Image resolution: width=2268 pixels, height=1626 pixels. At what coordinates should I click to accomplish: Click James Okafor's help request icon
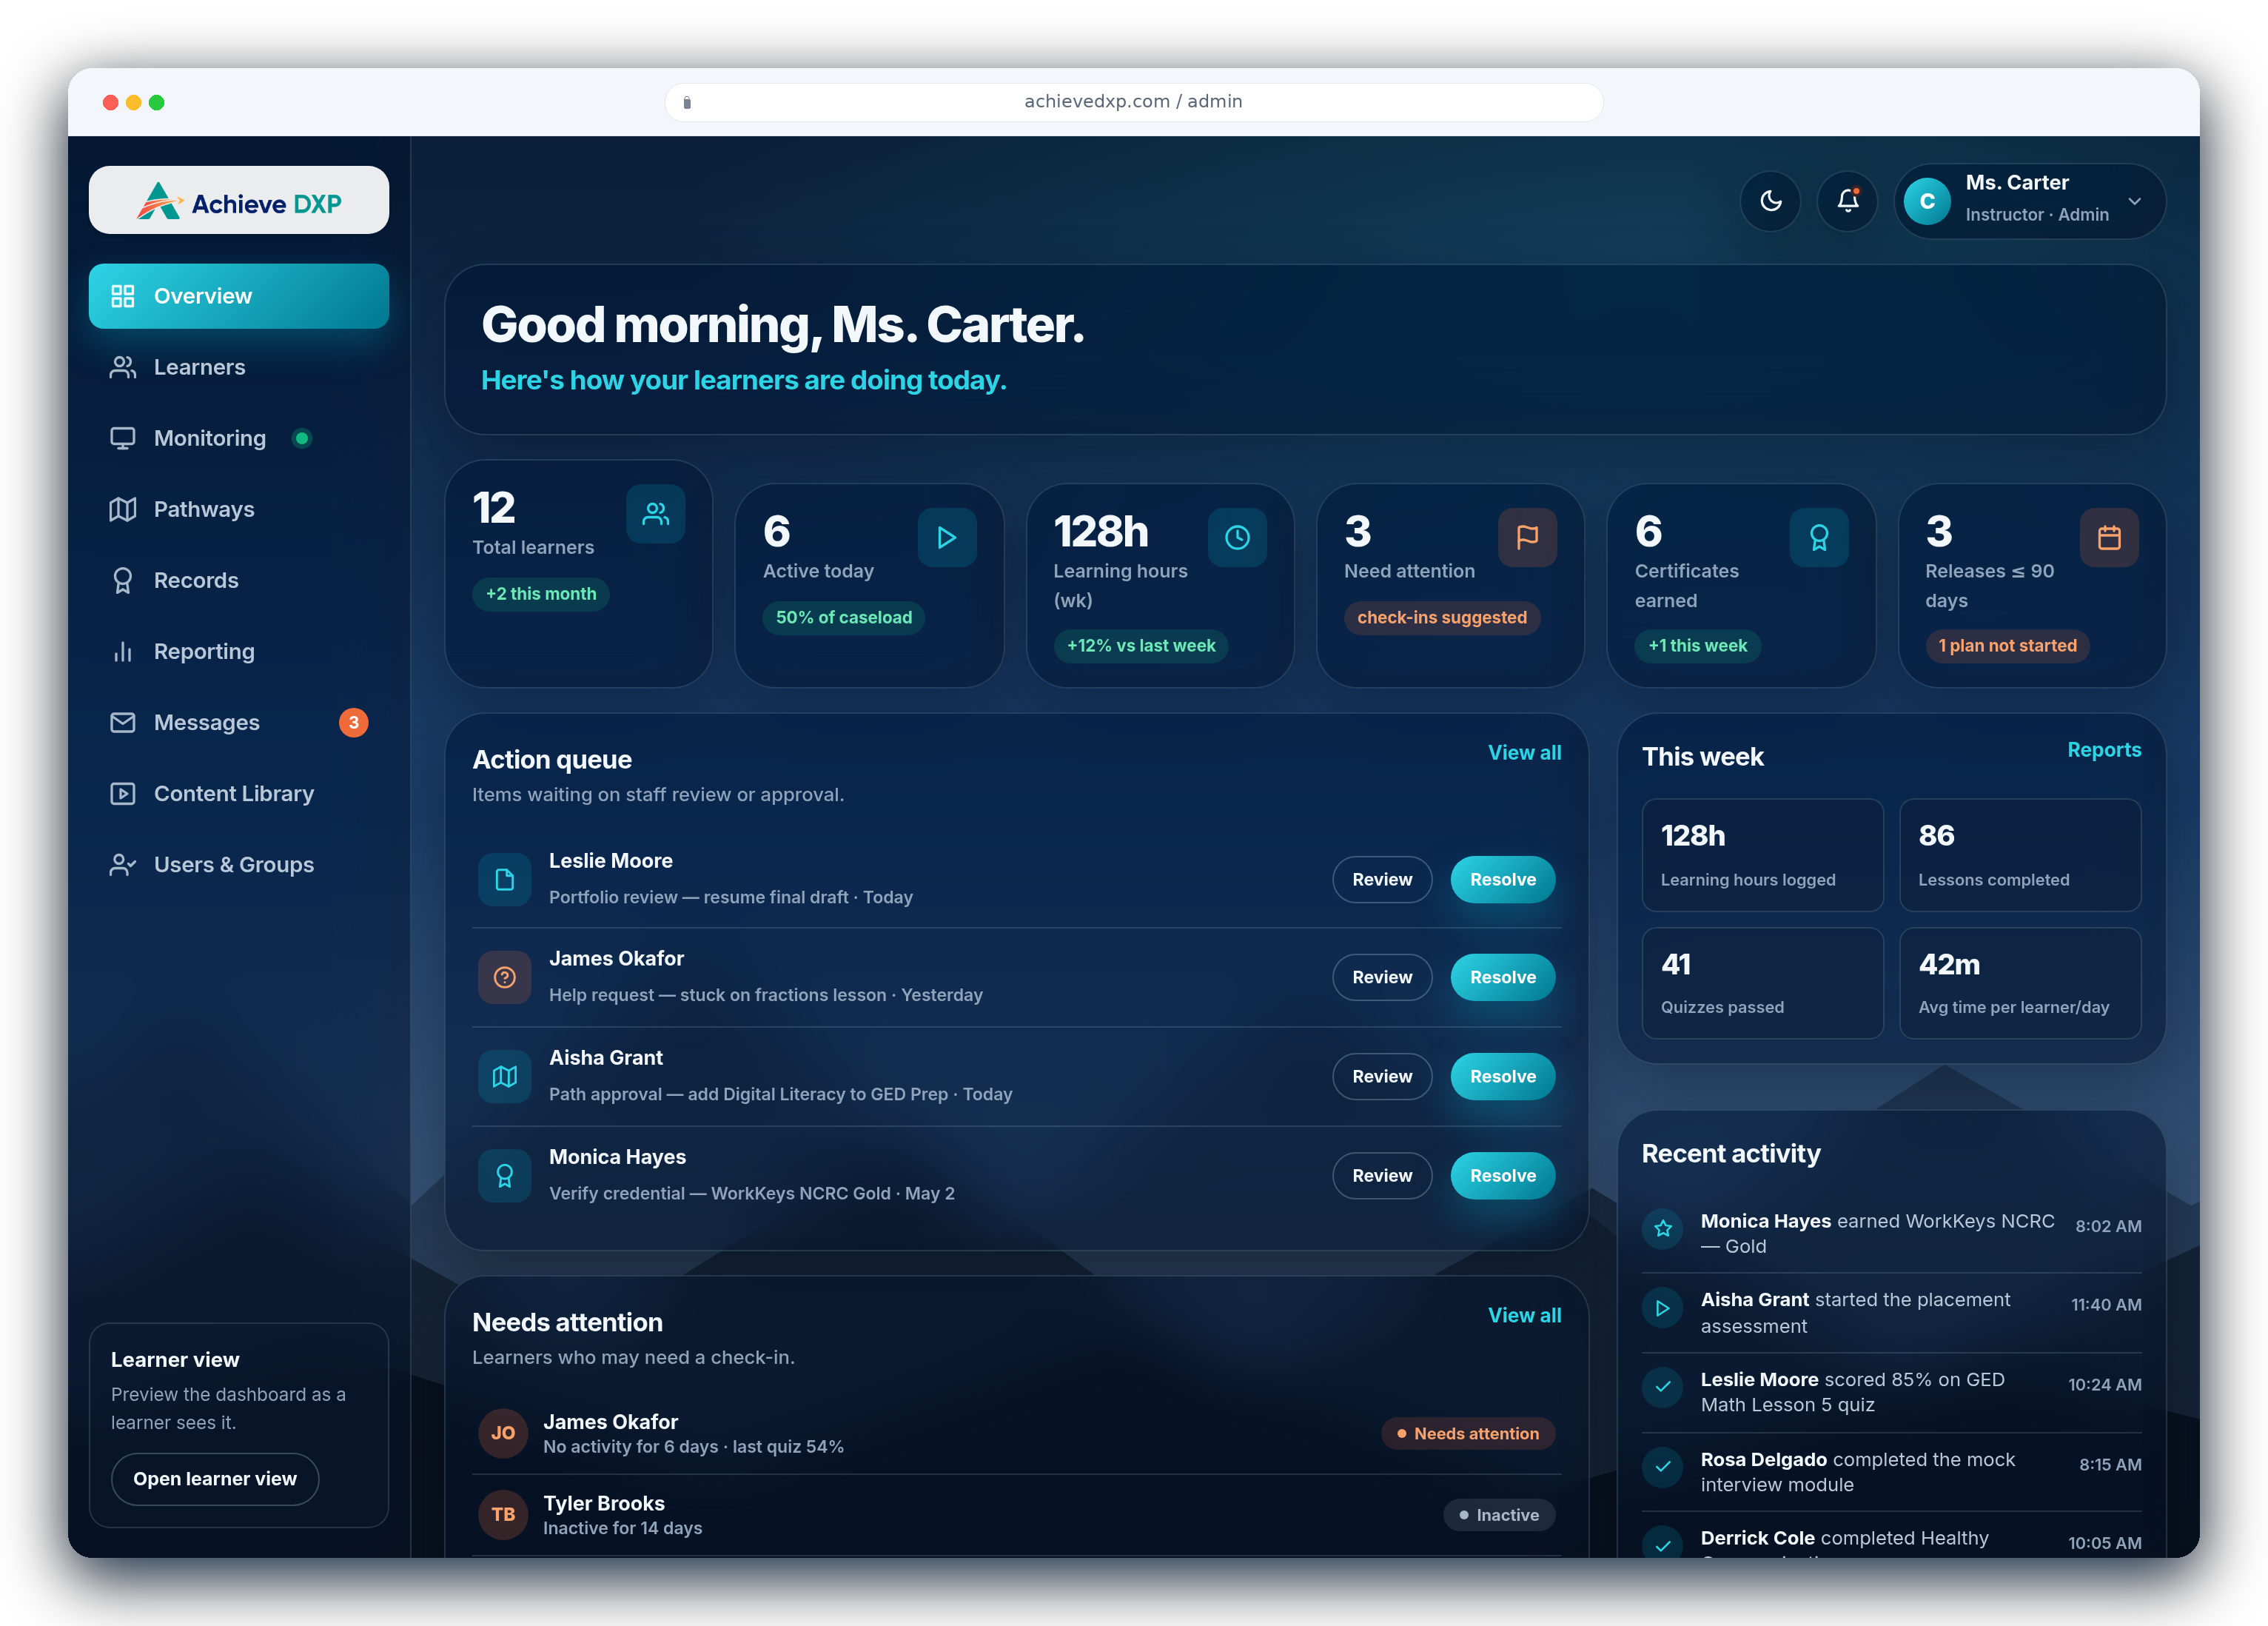pyautogui.click(x=504, y=977)
